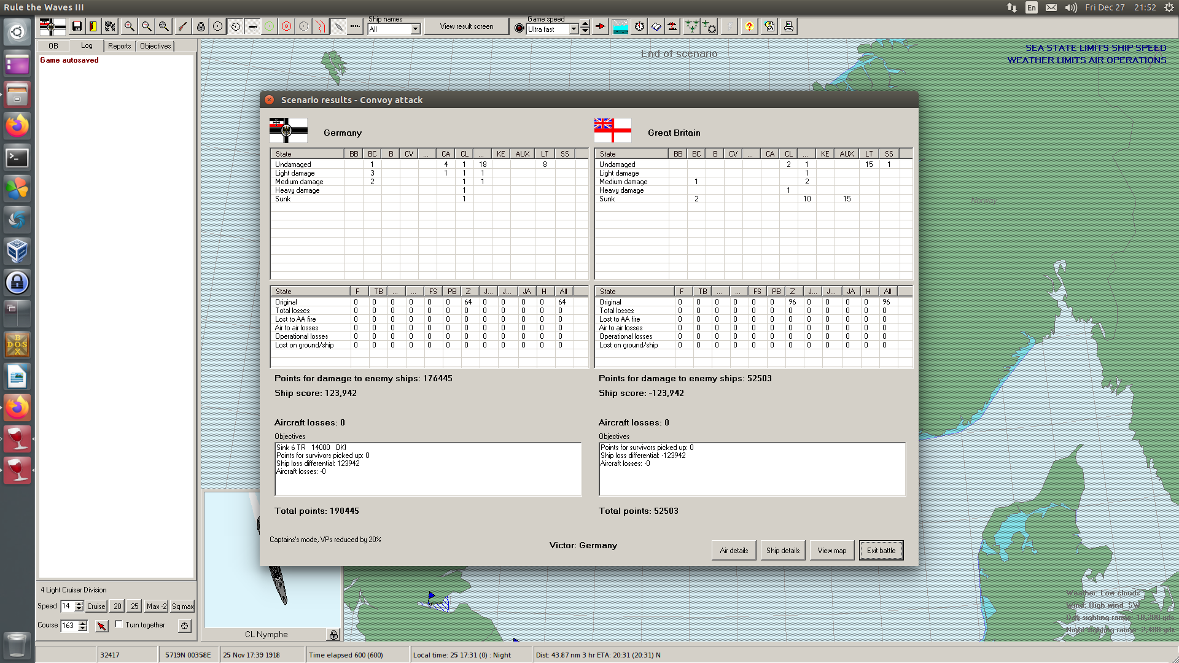Image resolution: width=1179 pixels, height=663 pixels.
Task: Open the help question mark icon
Action: click(x=749, y=26)
